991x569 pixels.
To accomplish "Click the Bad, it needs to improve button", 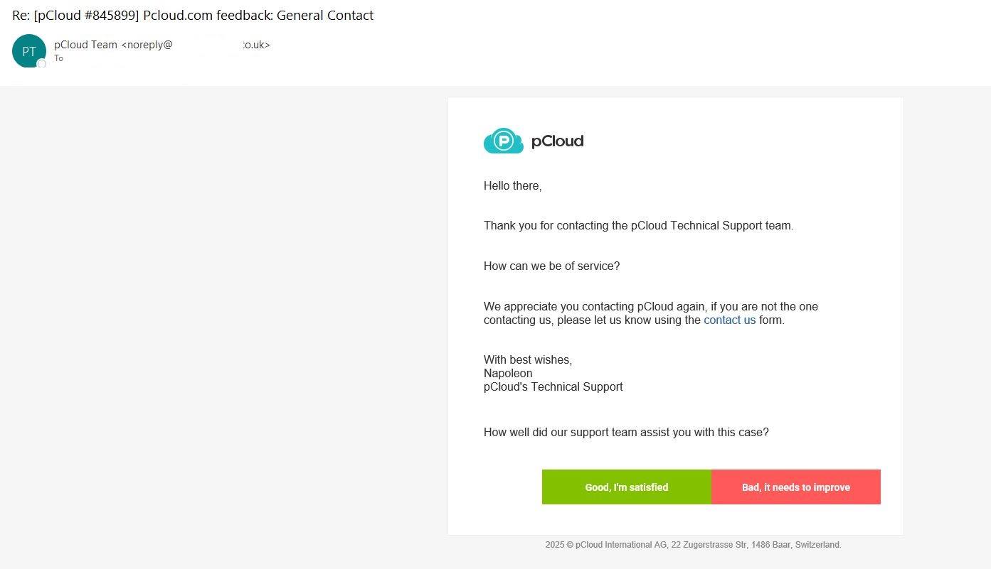I will (795, 487).
